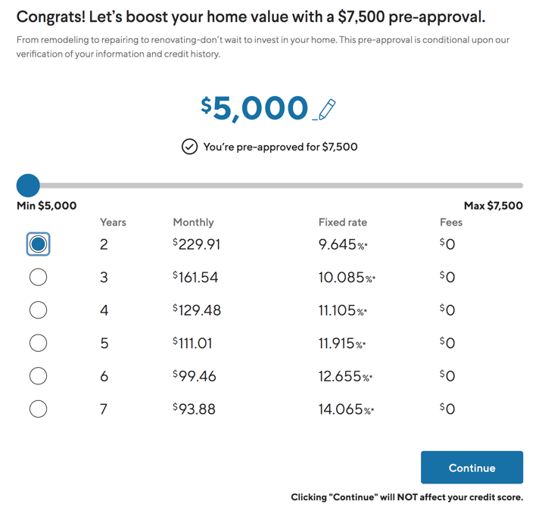
Task: Click the Continue button
Action: [472, 468]
